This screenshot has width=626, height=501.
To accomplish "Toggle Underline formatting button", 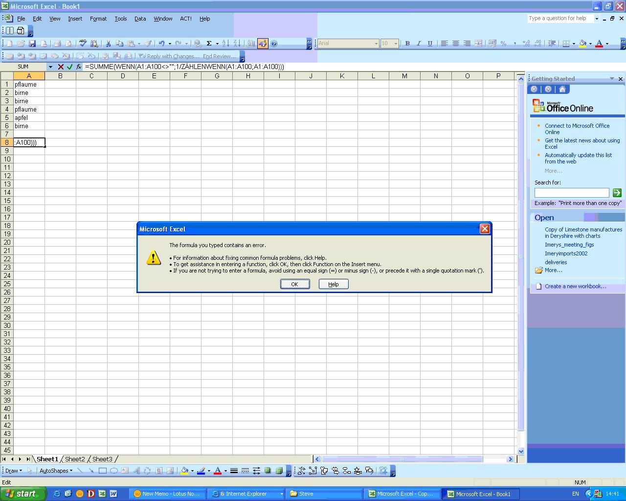I will 430,44.
